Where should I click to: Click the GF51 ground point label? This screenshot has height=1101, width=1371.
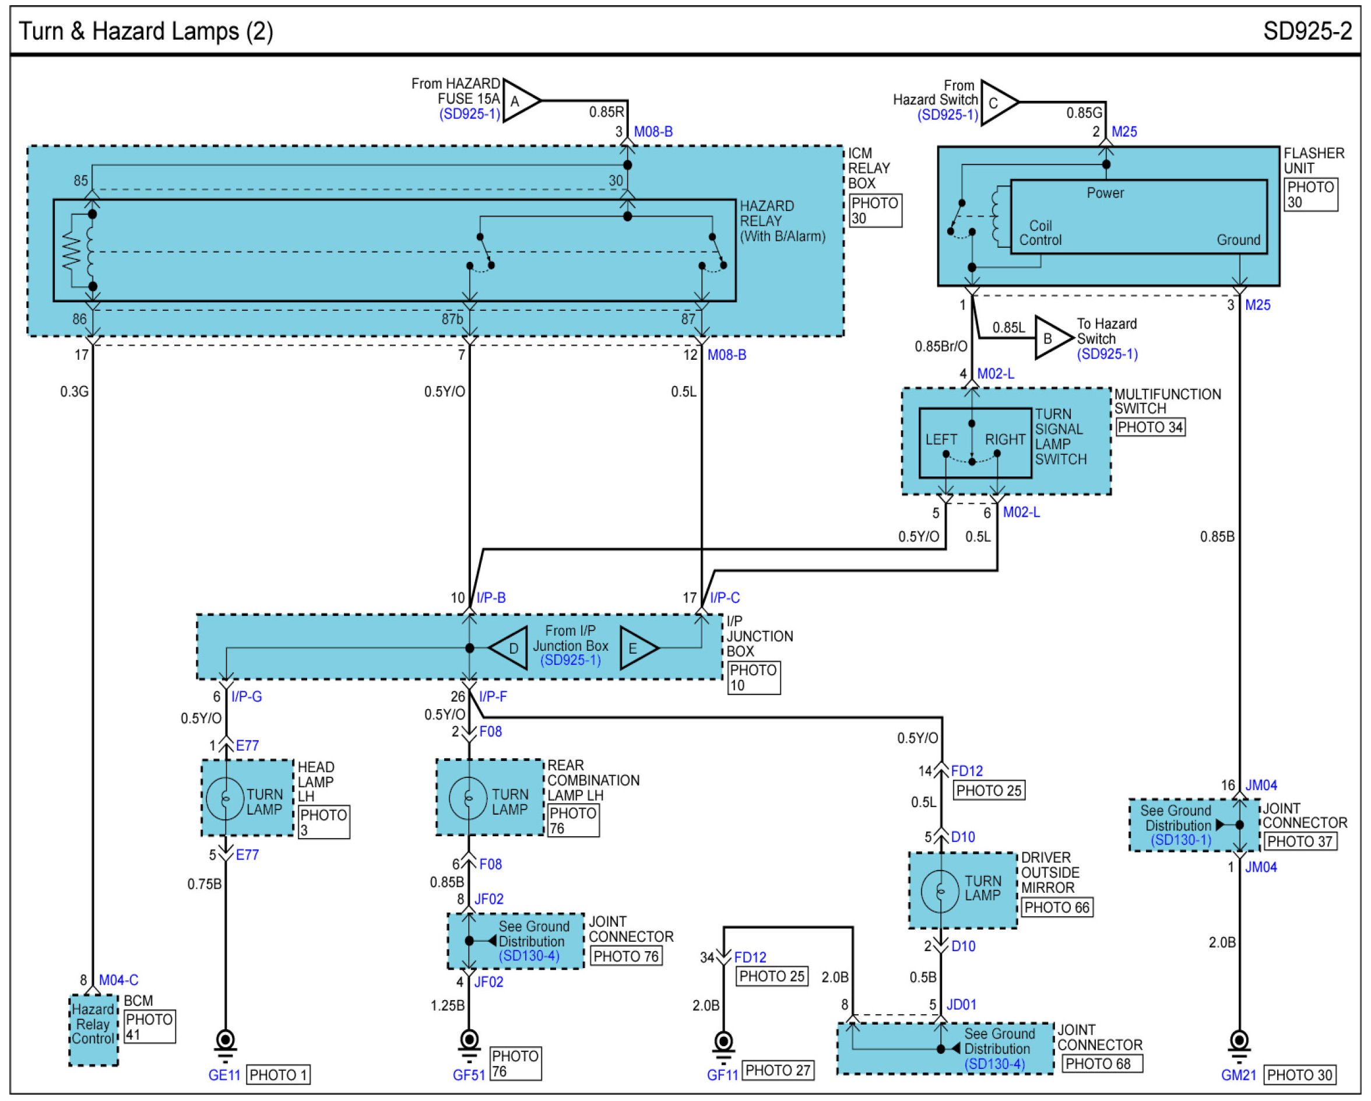(x=469, y=1075)
